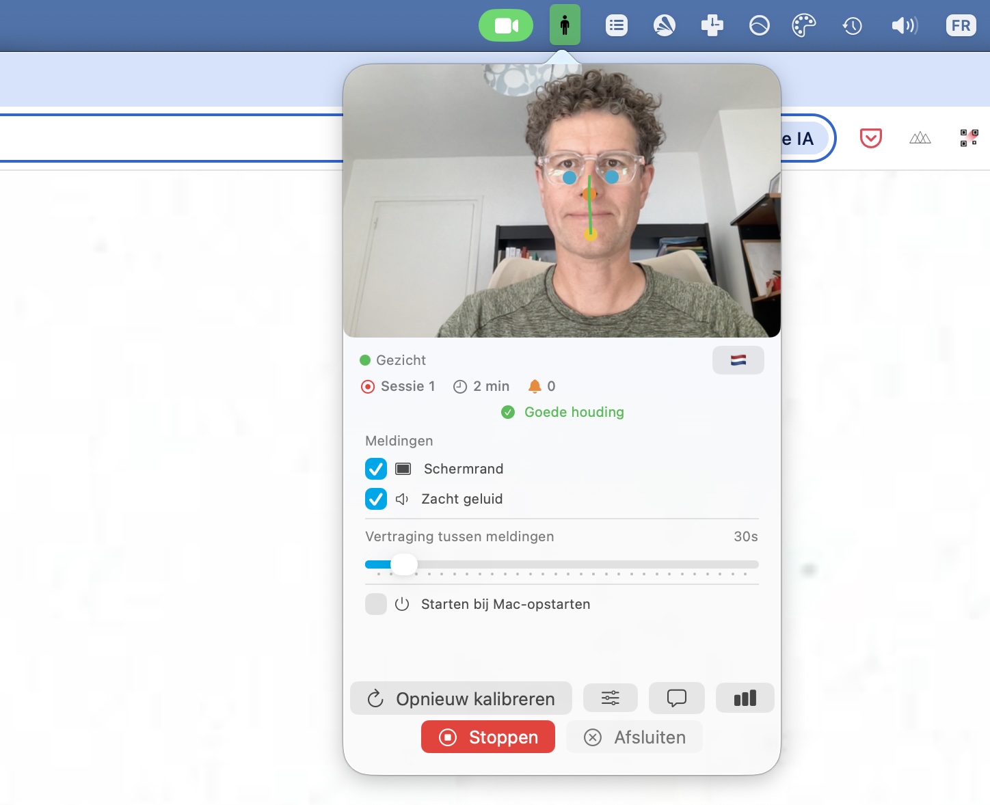This screenshot has width=990, height=805.
Task: Open the Dutch flag language selector
Action: pos(738,360)
